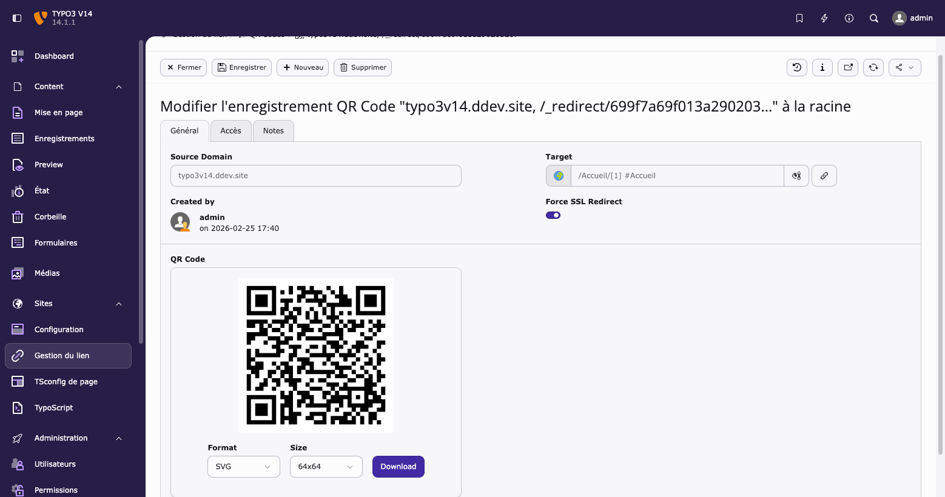This screenshot has width=945, height=497.
Task: Open the global search icon
Action: click(873, 18)
